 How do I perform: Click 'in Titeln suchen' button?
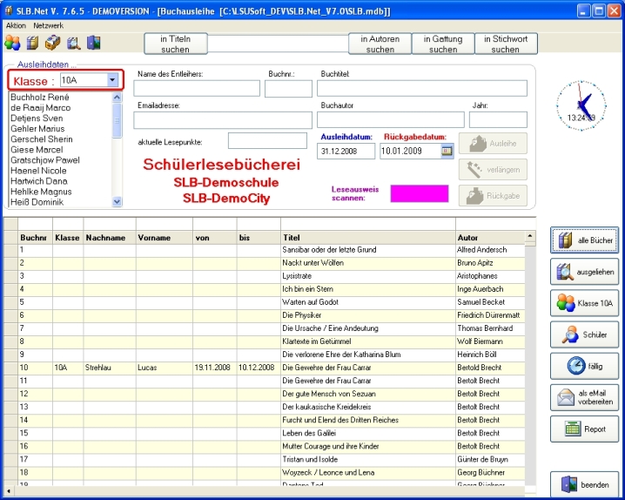coord(175,44)
